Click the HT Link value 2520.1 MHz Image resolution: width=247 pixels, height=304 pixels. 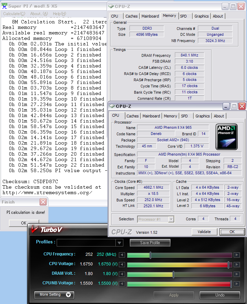pyautogui.click(x=153, y=206)
